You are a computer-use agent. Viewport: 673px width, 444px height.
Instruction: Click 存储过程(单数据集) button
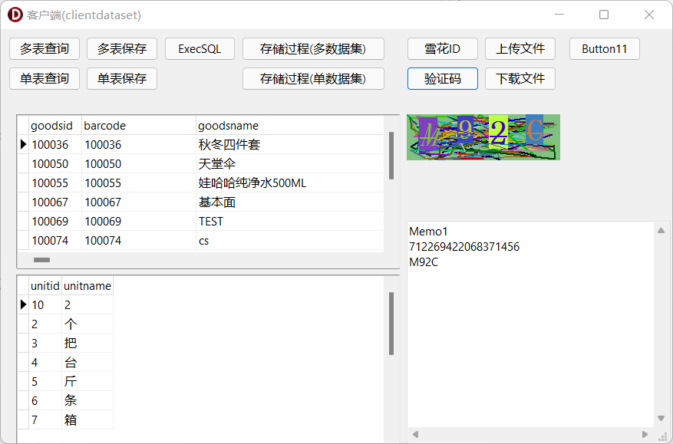coord(313,78)
